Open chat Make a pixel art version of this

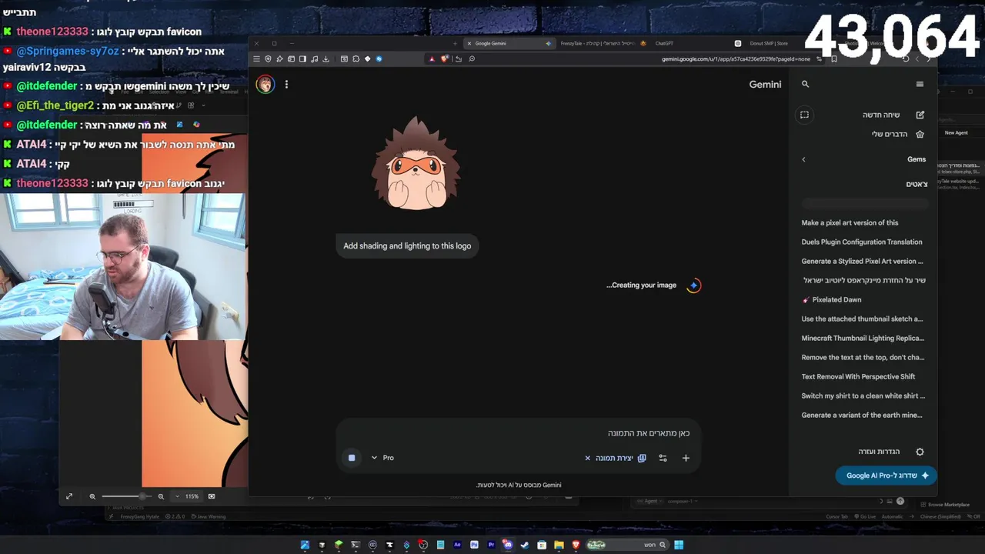(850, 222)
